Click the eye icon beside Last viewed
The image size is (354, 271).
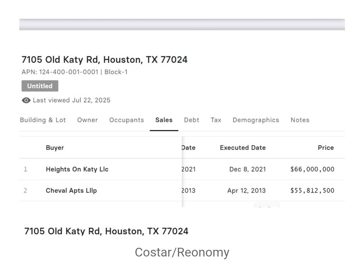click(26, 100)
